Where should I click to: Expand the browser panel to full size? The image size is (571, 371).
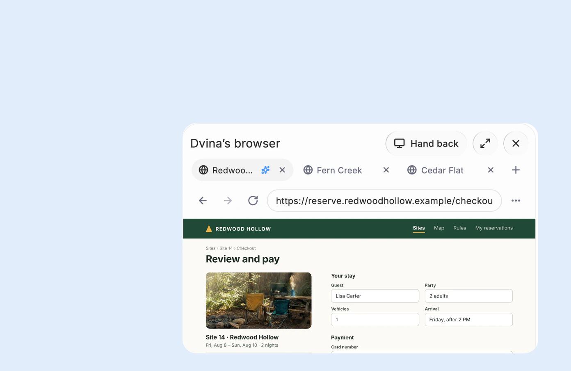(x=485, y=143)
